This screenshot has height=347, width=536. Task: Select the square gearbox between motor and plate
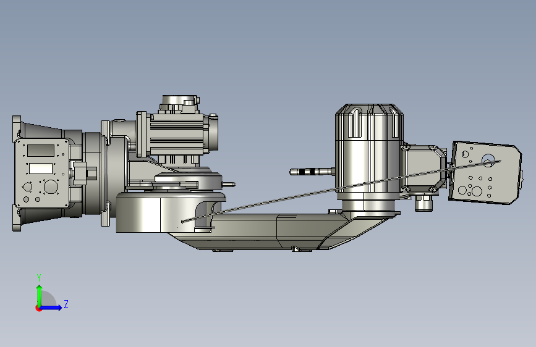pyautogui.click(x=423, y=169)
